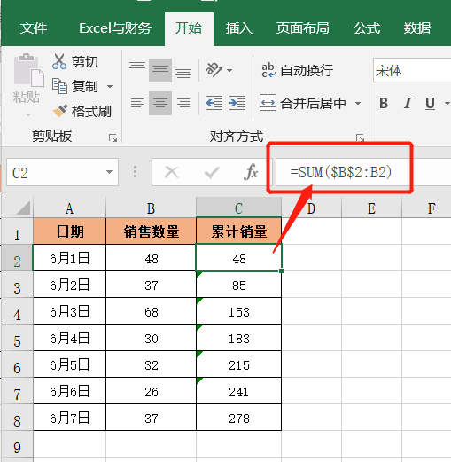Click the decrease indent icon
The height and width of the screenshot is (462, 451).
(x=214, y=103)
